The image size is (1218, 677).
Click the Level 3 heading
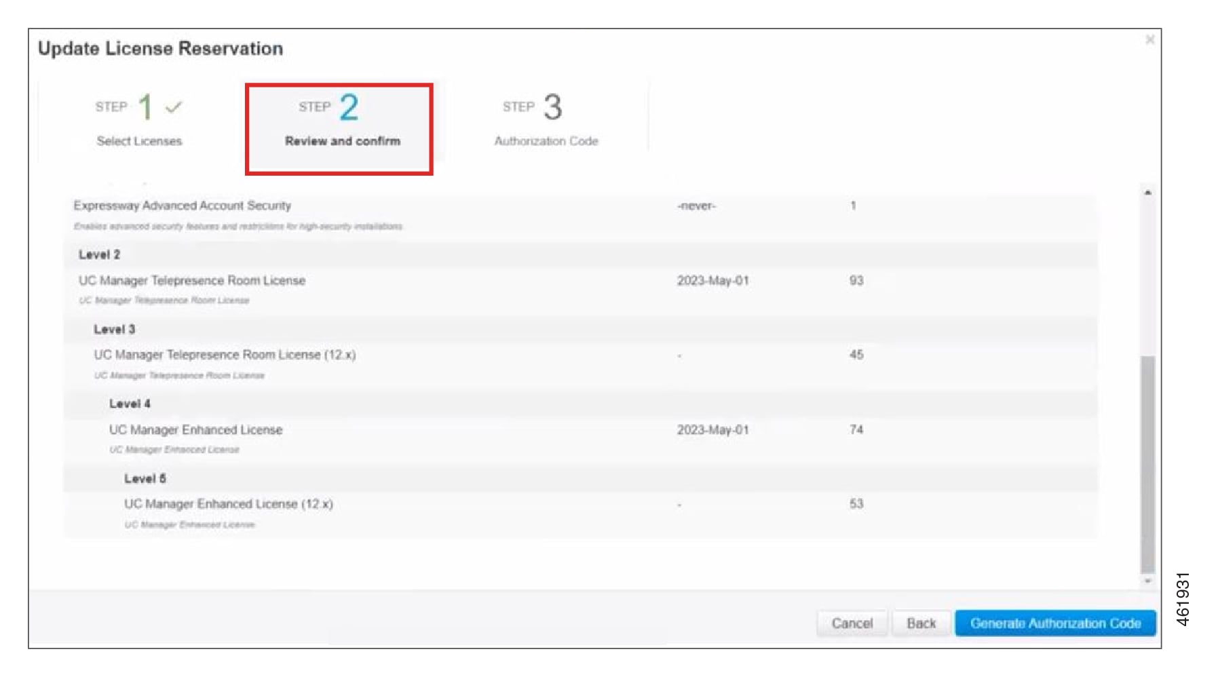pyautogui.click(x=114, y=330)
